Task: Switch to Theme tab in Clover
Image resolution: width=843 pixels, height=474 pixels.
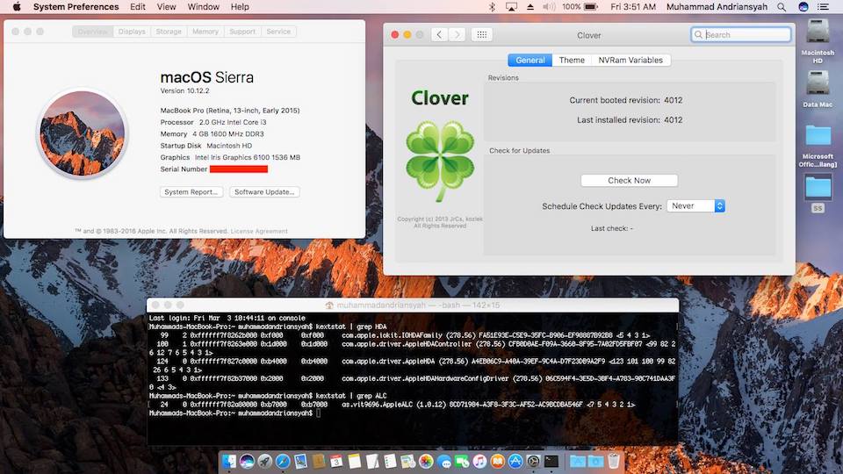Action: (x=572, y=61)
